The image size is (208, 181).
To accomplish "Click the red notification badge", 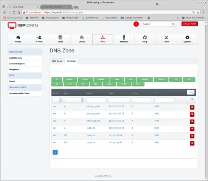I will [x=136, y=24].
